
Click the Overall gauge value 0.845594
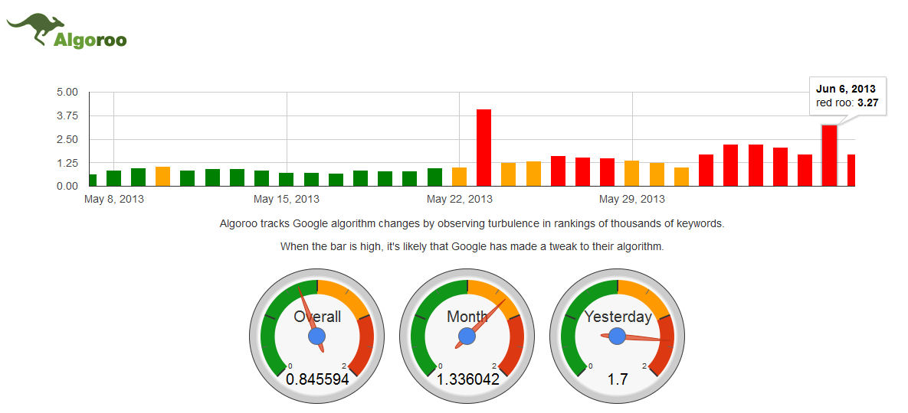coord(317,379)
